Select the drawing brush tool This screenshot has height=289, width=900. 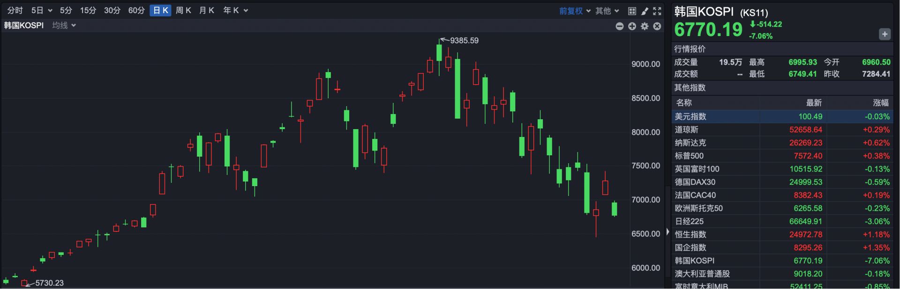click(x=645, y=11)
